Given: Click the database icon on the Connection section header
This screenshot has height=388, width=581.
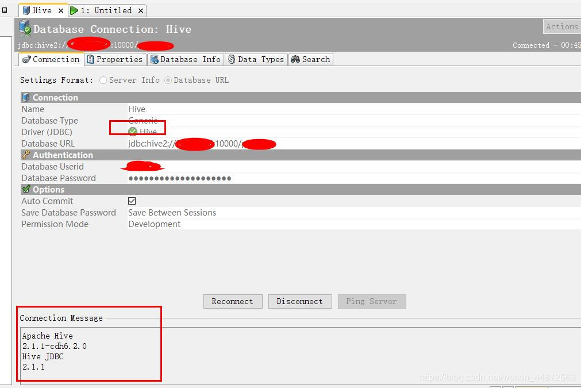Looking at the screenshot, I should 25,97.
